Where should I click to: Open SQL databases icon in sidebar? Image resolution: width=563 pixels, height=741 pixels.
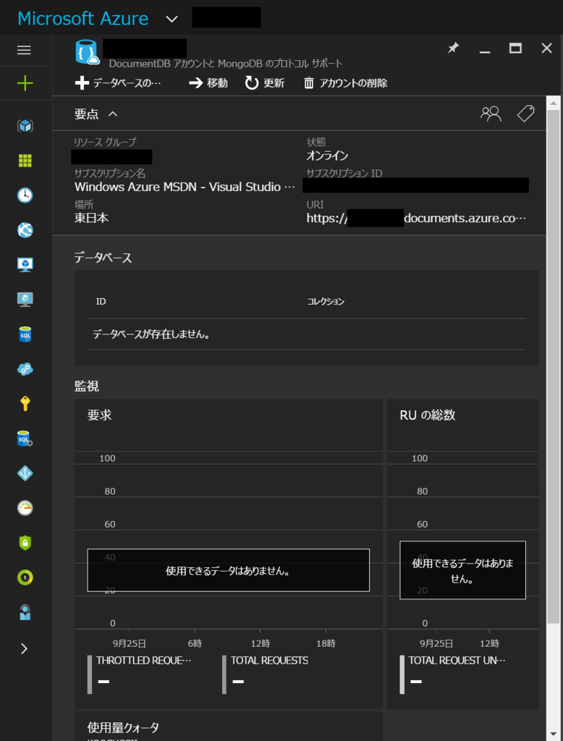tap(25, 334)
